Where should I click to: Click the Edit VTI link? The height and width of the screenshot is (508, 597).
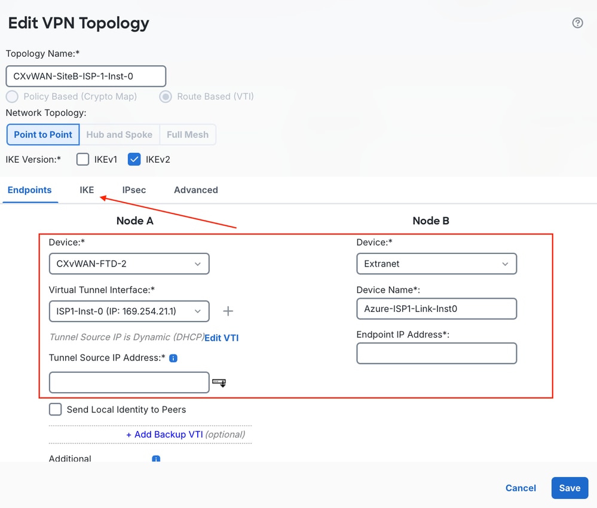point(222,338)
